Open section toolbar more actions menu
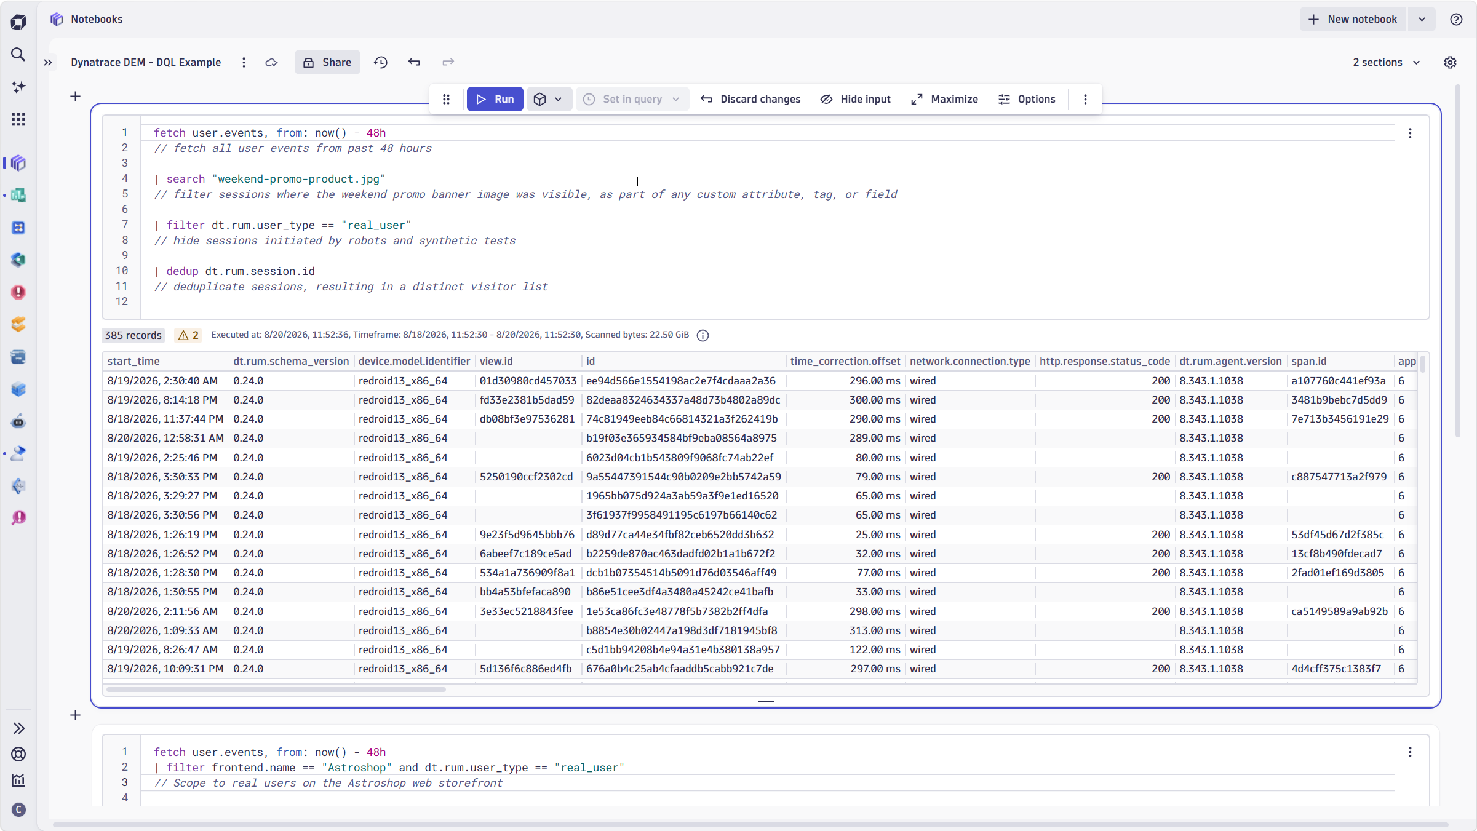Image resolution: width=1477 pixels, height=831 pixels. [x=1085, y=99]
